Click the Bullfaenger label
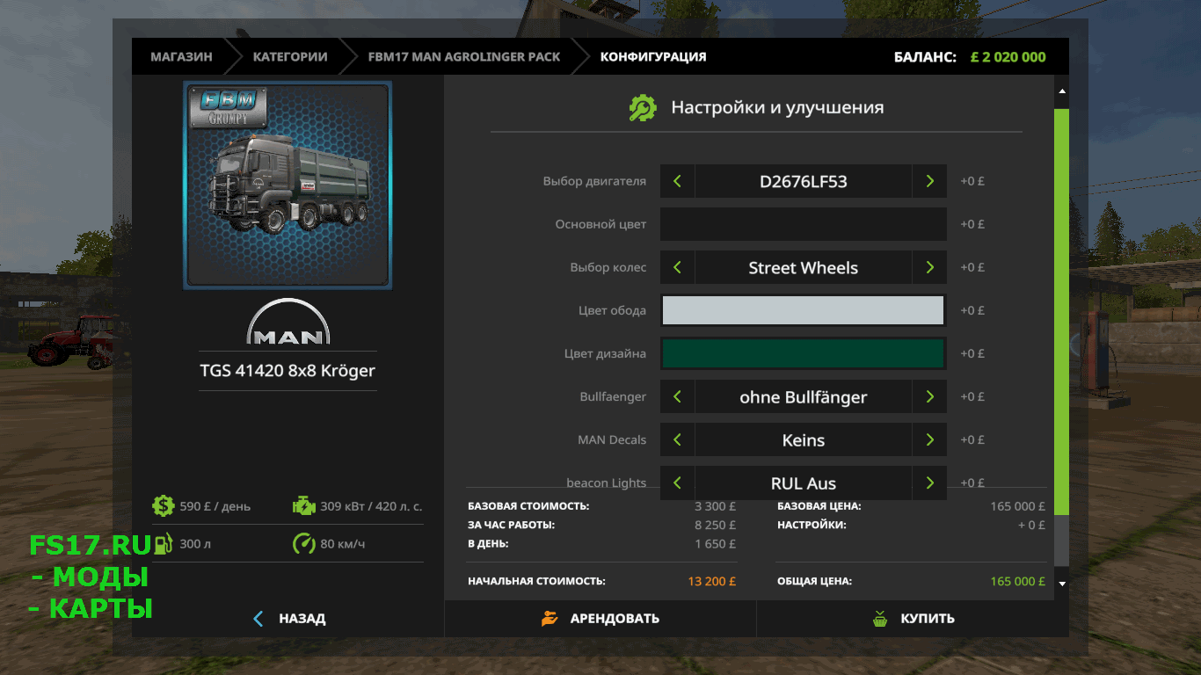This screenshot has width=1201, height=675. coord(613,396)
